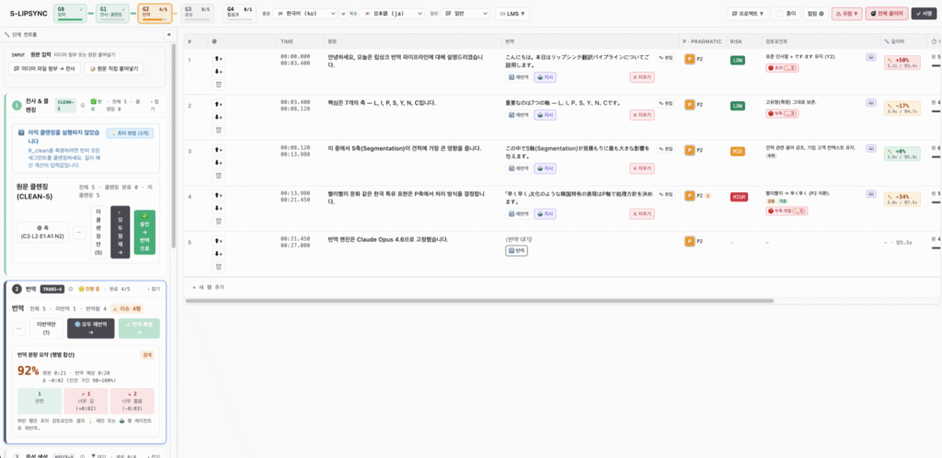
Task: Open the G0 입력 stage
Action: pyautogui.click(x=70, y=12)
